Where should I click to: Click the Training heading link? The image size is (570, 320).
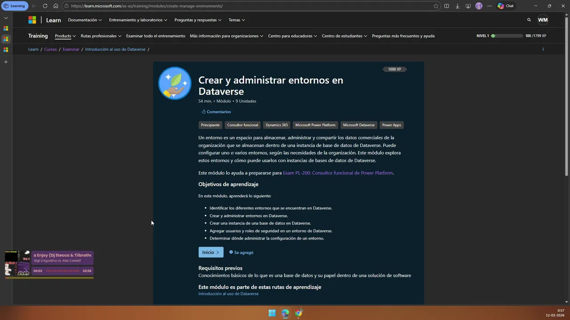(38, 36)
